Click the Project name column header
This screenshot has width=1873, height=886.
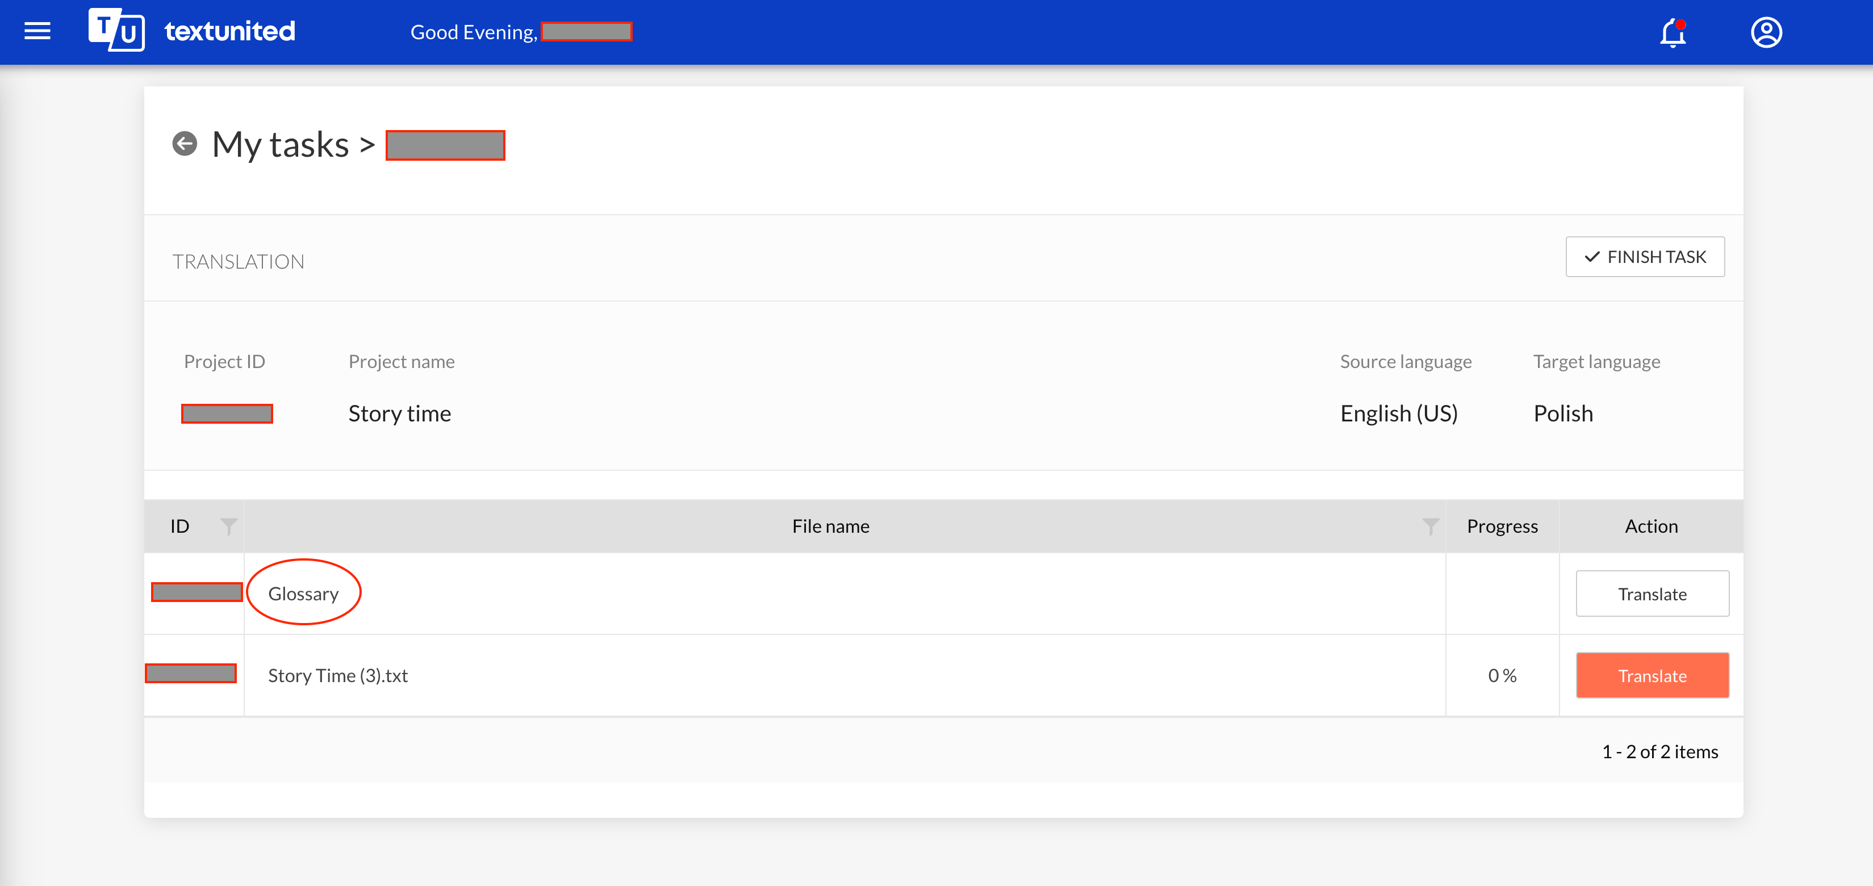coord(400,361)
